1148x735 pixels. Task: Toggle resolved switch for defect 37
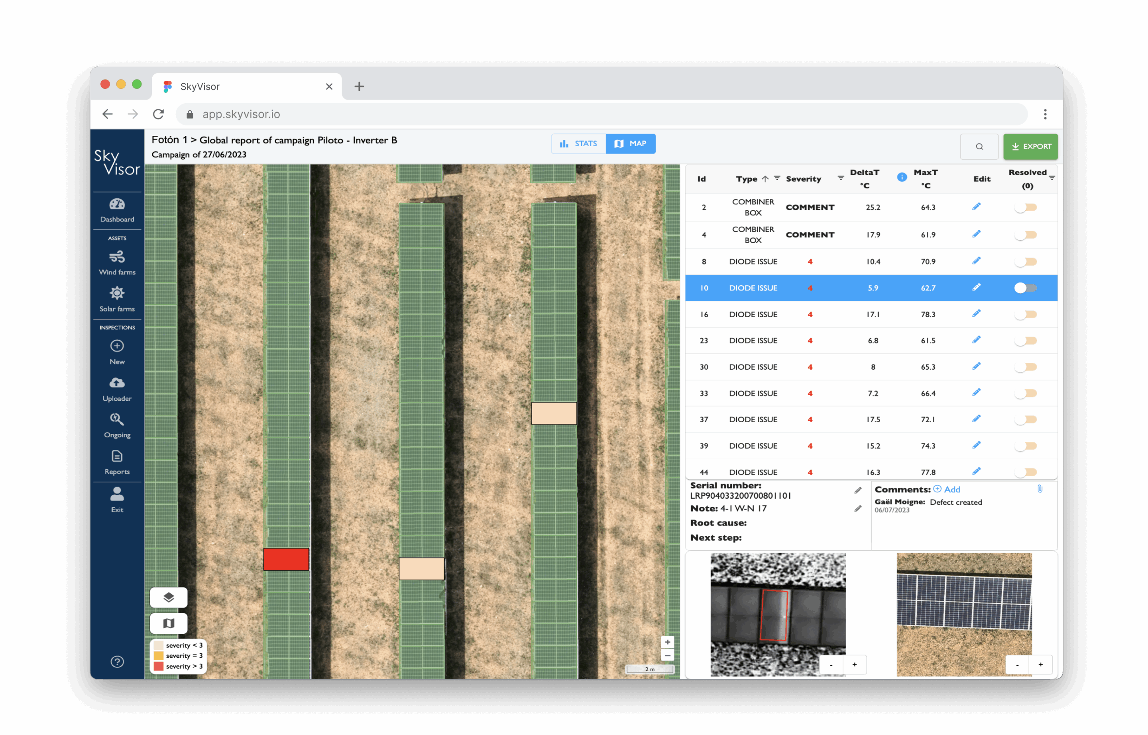point(1026,419)
